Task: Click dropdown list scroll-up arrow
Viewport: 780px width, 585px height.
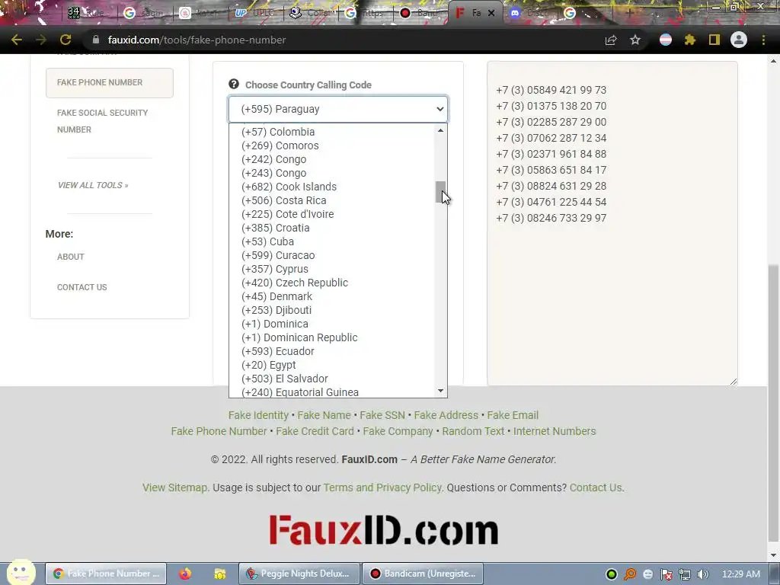Action: coord(440,130)
